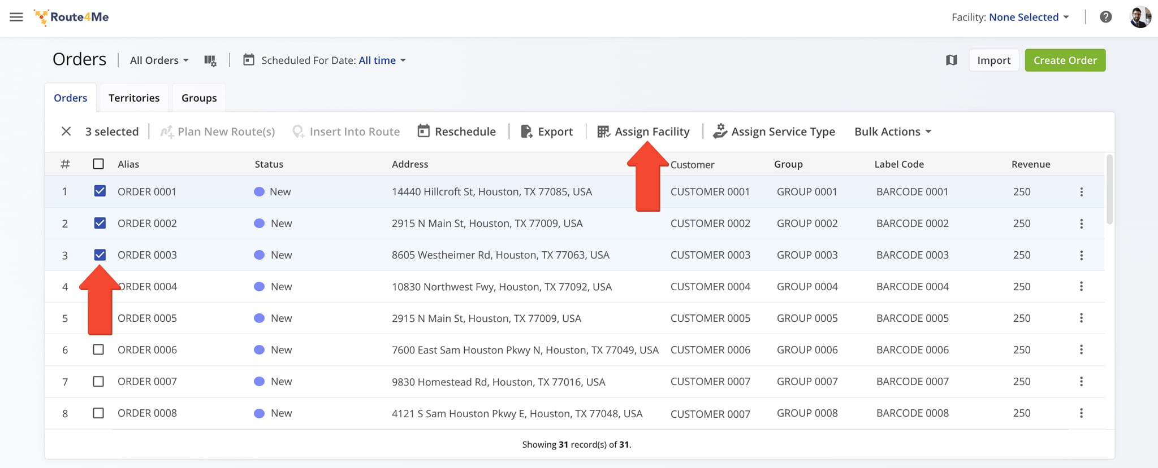The height and width of the screenshot is (468, 1158).
Task: Sort by the Address column header
Action: [410, 164]
